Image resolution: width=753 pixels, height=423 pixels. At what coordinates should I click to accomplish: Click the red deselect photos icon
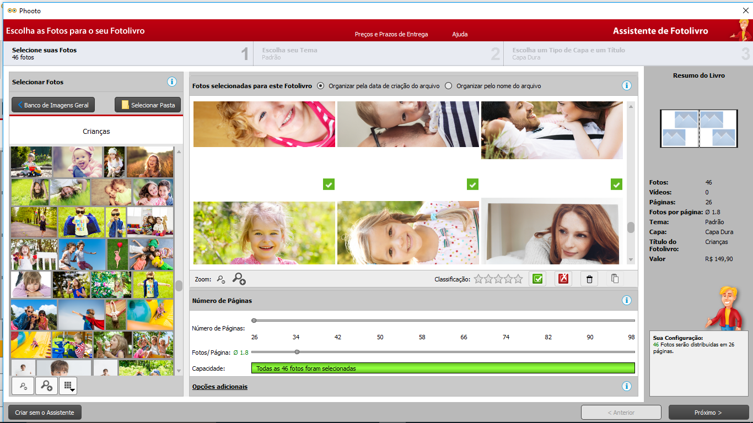[x=563, y=279]
